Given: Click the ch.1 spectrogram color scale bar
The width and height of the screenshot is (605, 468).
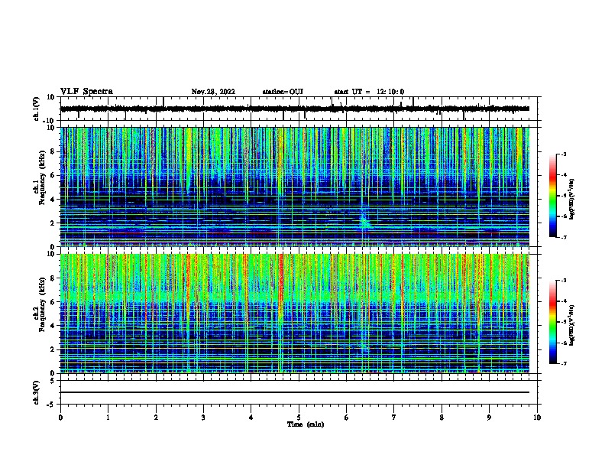Looking at the screenshot, I should (x=553, y=196).
